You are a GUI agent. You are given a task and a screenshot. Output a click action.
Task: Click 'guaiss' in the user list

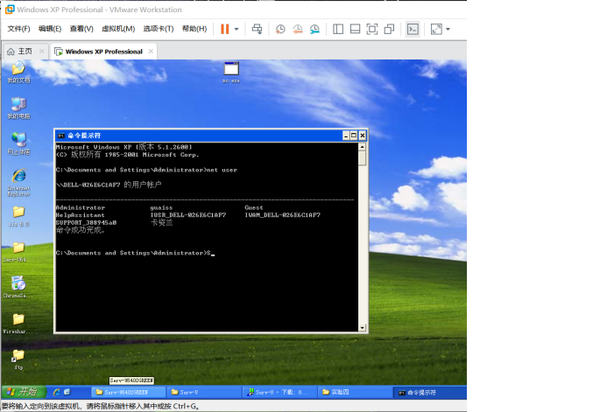[x=161, y=207]
